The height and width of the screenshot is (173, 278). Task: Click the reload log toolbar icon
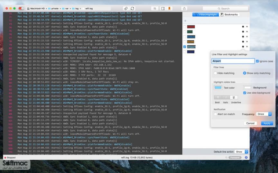click(x=132, y=8)
